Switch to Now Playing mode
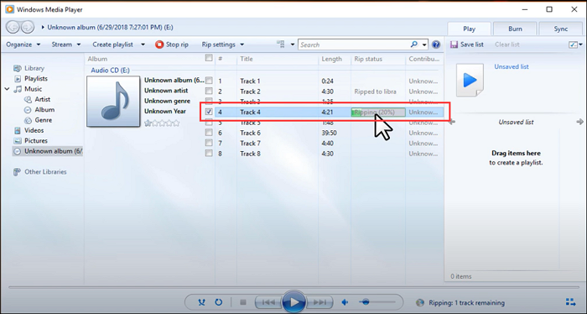Image resolution: width=587 pixels, height=314 pixels. click(x=570, y=302)
